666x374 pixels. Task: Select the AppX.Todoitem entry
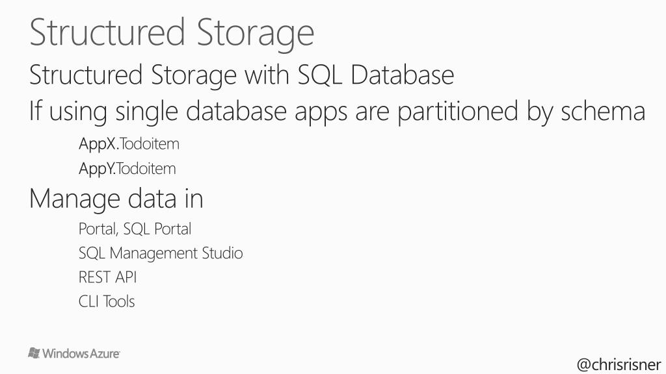(129, 144)
